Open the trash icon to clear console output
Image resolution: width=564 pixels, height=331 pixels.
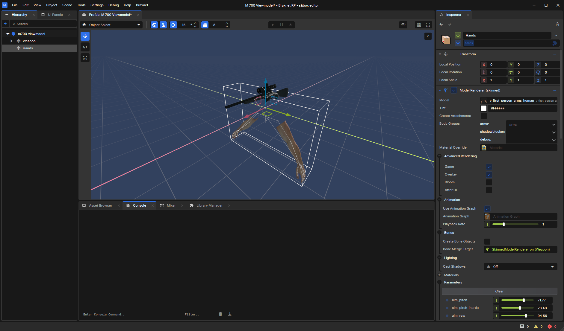pyautogui.click(x=220, y=314)
